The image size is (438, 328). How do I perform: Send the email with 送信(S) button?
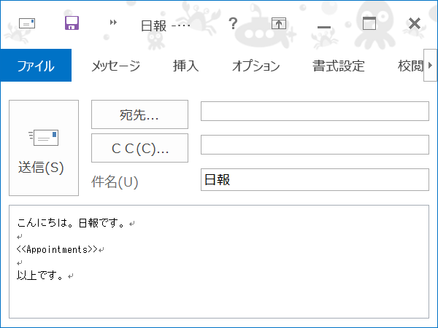(x=44, y=148)
